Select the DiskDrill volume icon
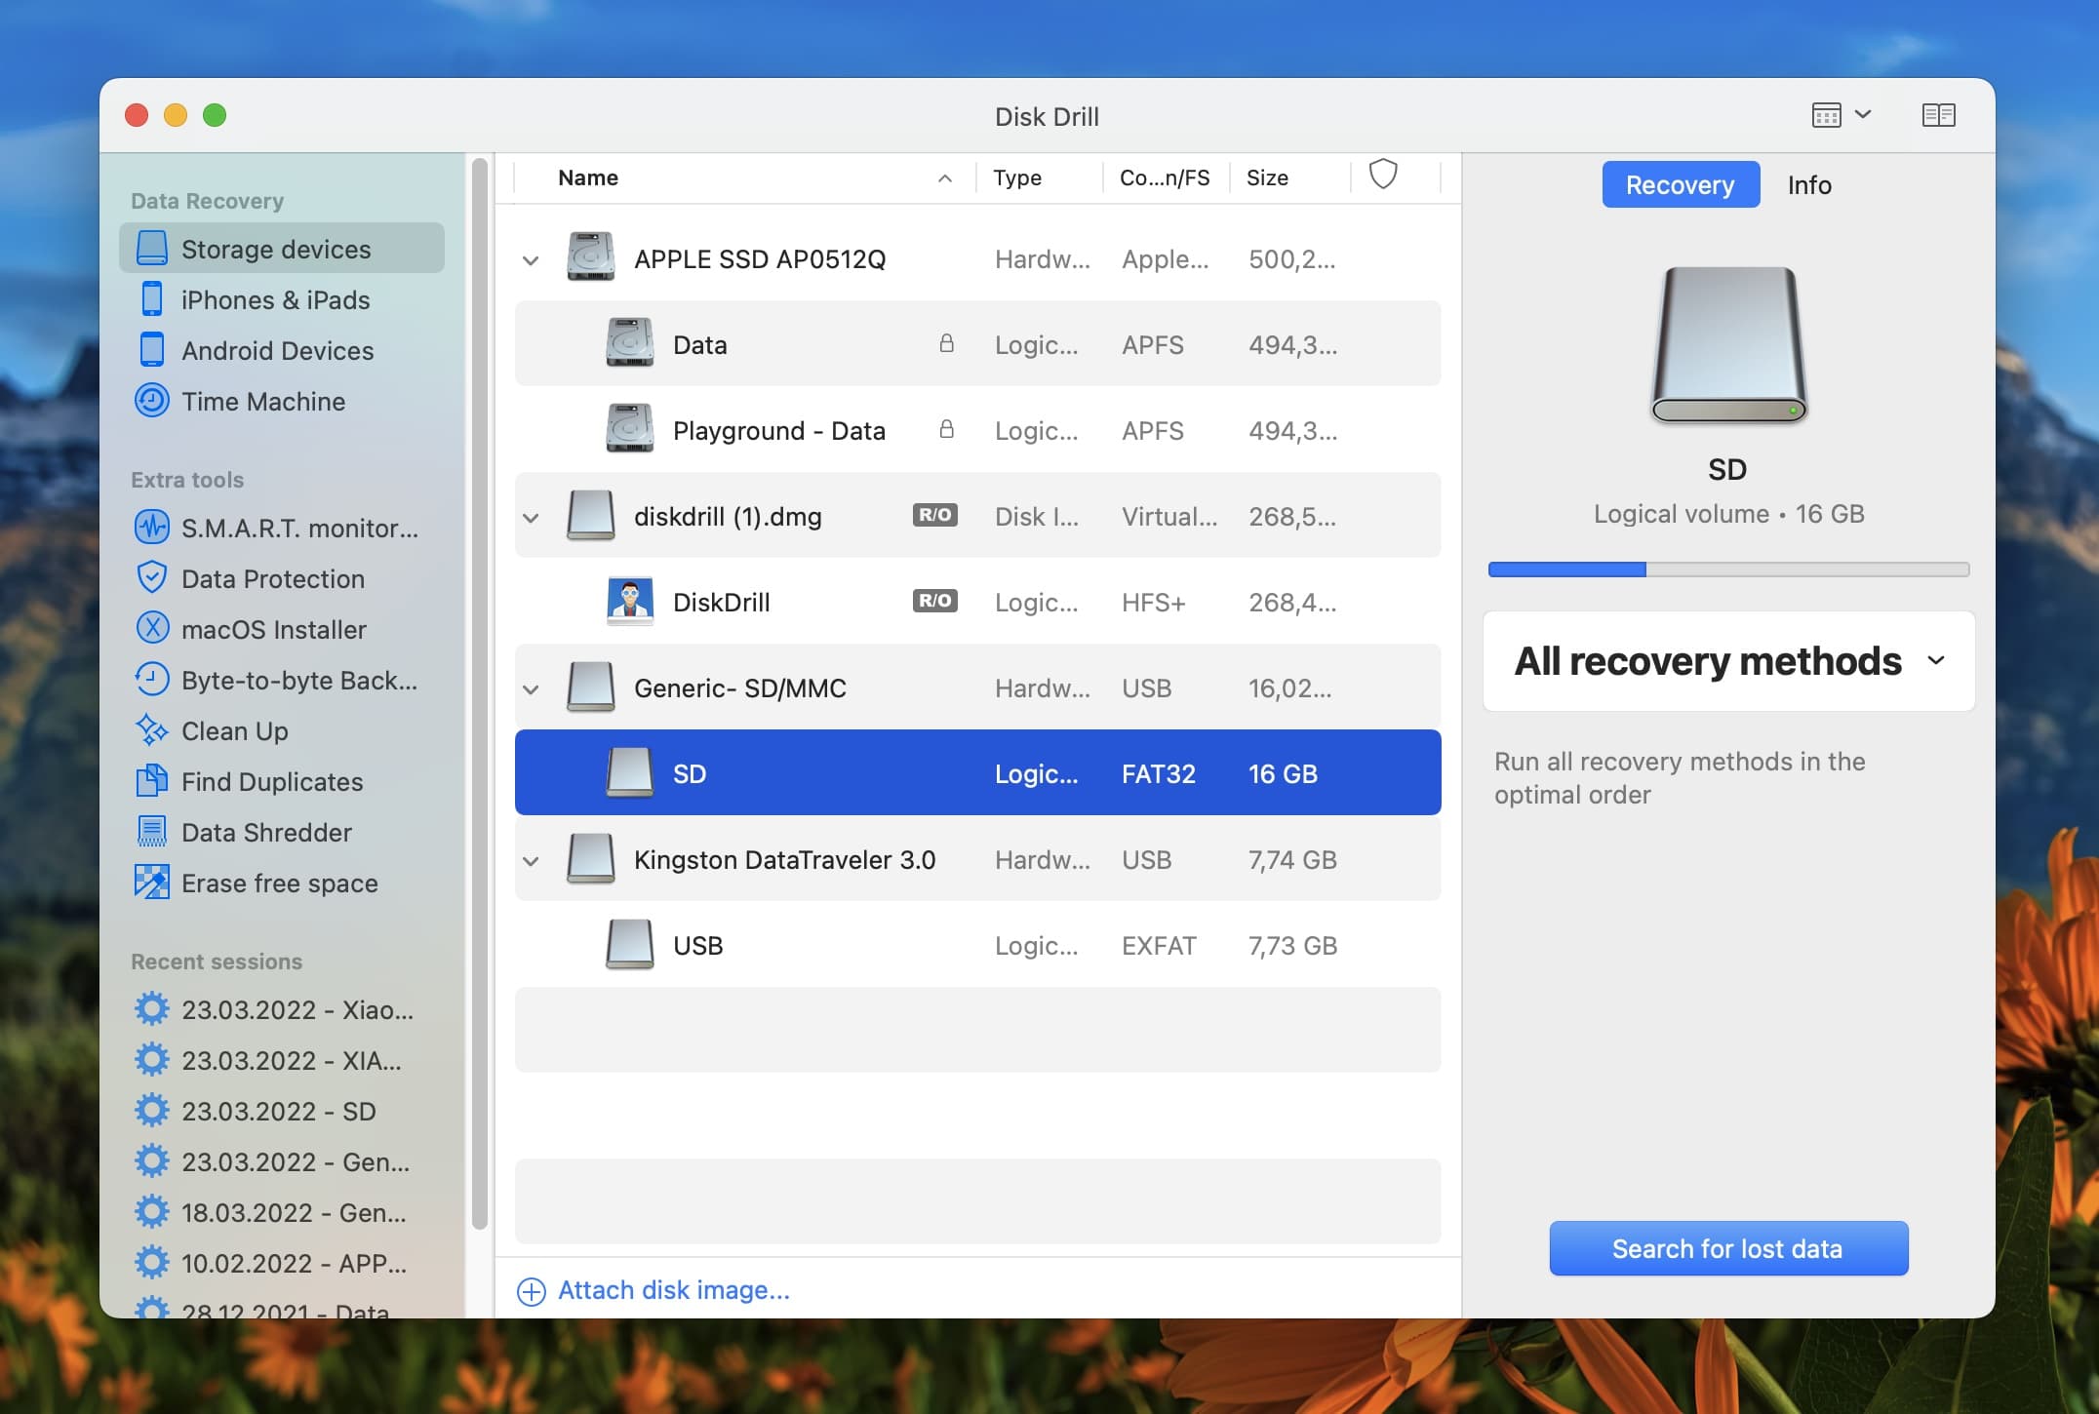Screen dimensions: 2099x1414 pyautogui.click(x=629, y=602)
